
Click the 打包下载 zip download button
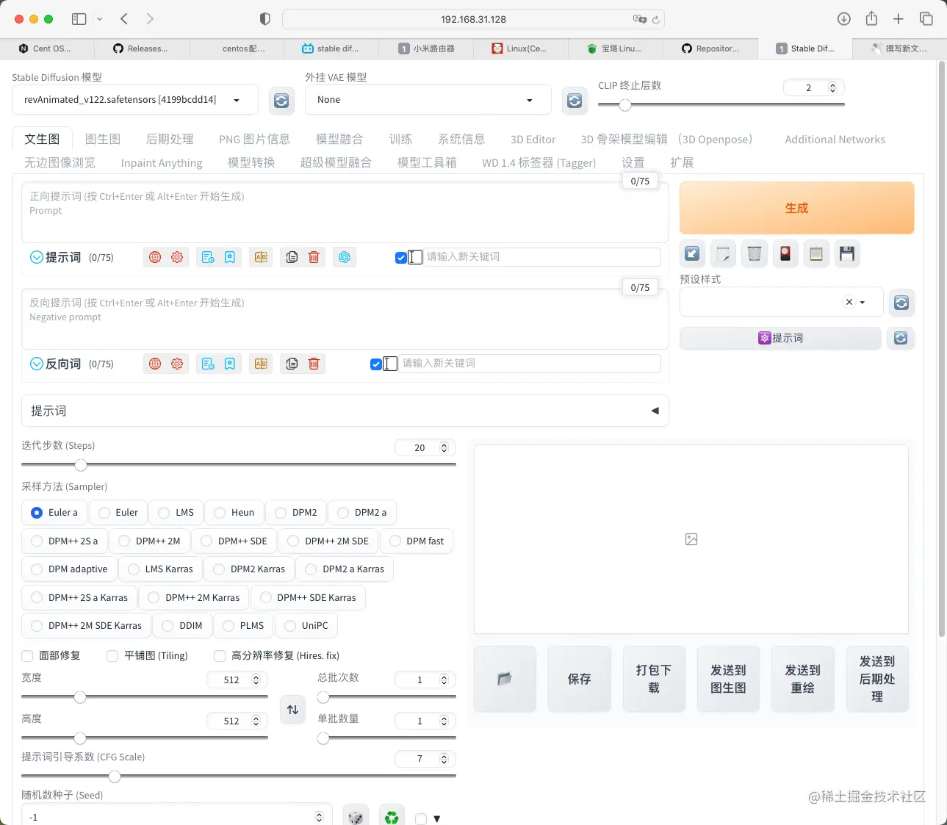(x=654, y=679)
